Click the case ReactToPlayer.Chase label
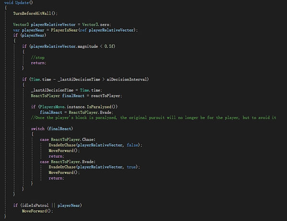Image resolution: width=287 pixels, height=221 pixels. pyautogui.click(x=68, y=140)
